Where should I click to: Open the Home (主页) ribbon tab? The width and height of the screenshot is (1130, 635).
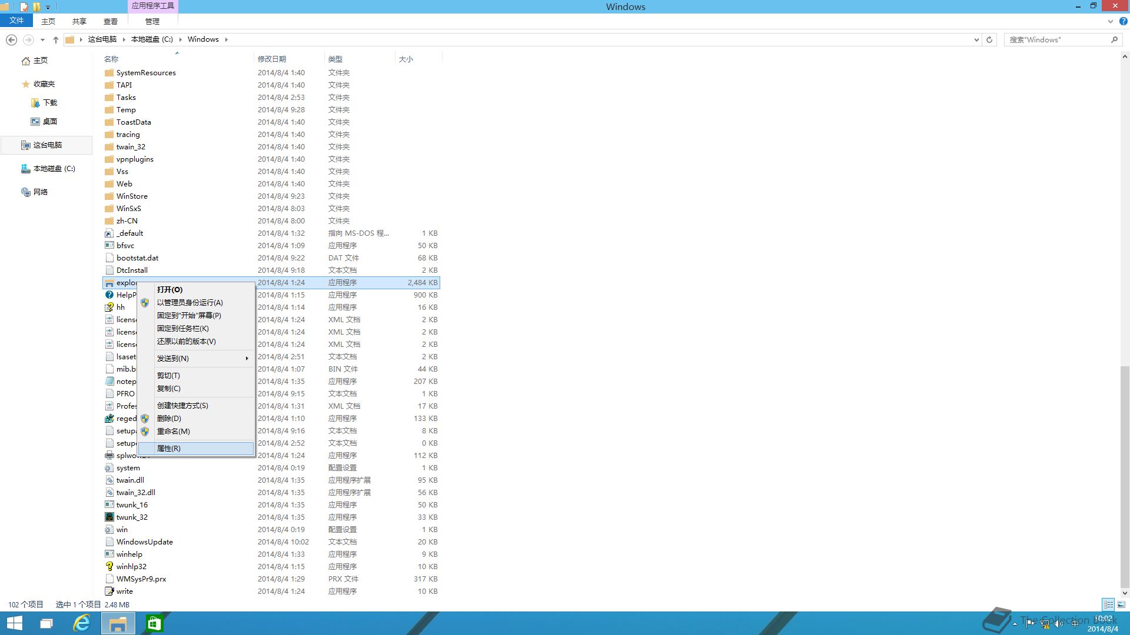point(48,21)
